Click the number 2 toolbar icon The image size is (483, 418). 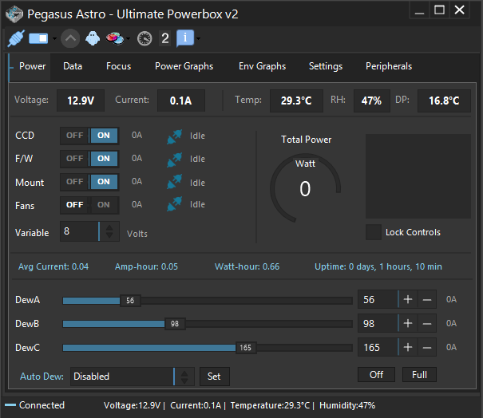[165, 38]
